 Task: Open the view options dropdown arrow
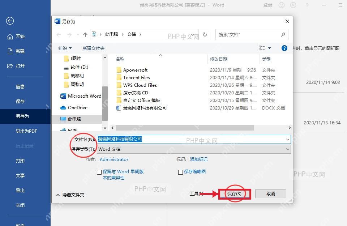269,48
